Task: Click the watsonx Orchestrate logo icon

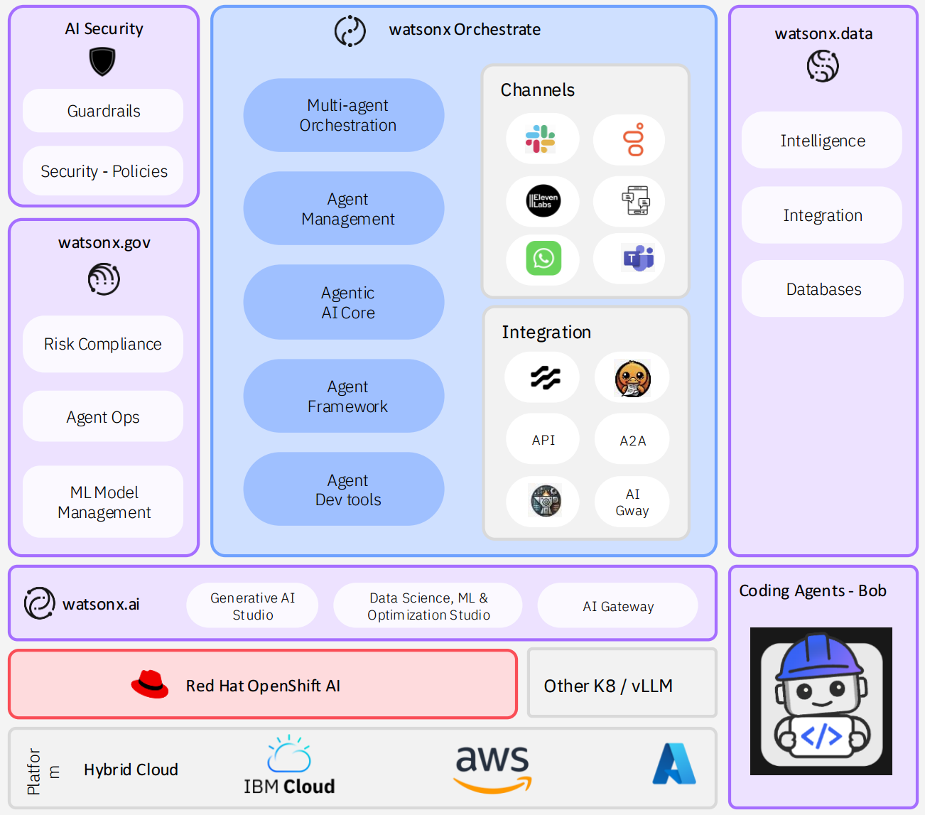Action: click(350, 31)
